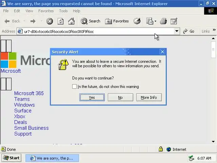
Task: Click the Microsoft four-color logo image
Action: tap(8, 60)
